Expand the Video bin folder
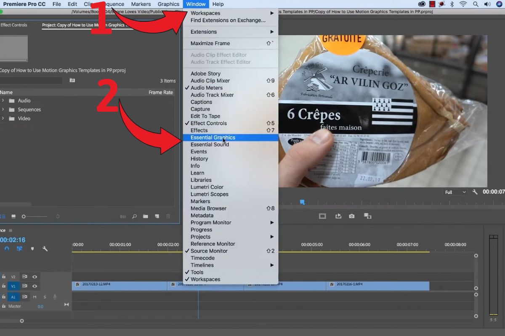 click(x=3, y=118)
